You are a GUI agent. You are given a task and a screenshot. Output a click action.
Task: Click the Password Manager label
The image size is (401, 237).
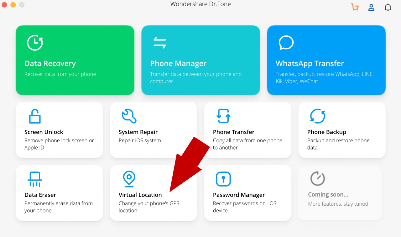point(239,195)
